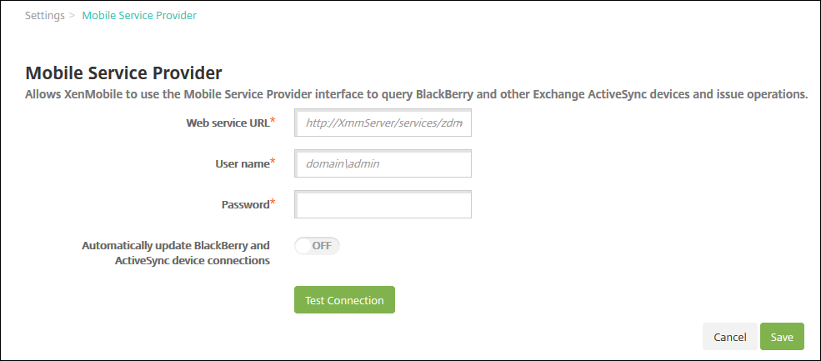The height and width of the screenshot is (361, 821).
Task: Click the User name label
Action: coord(240,164)
